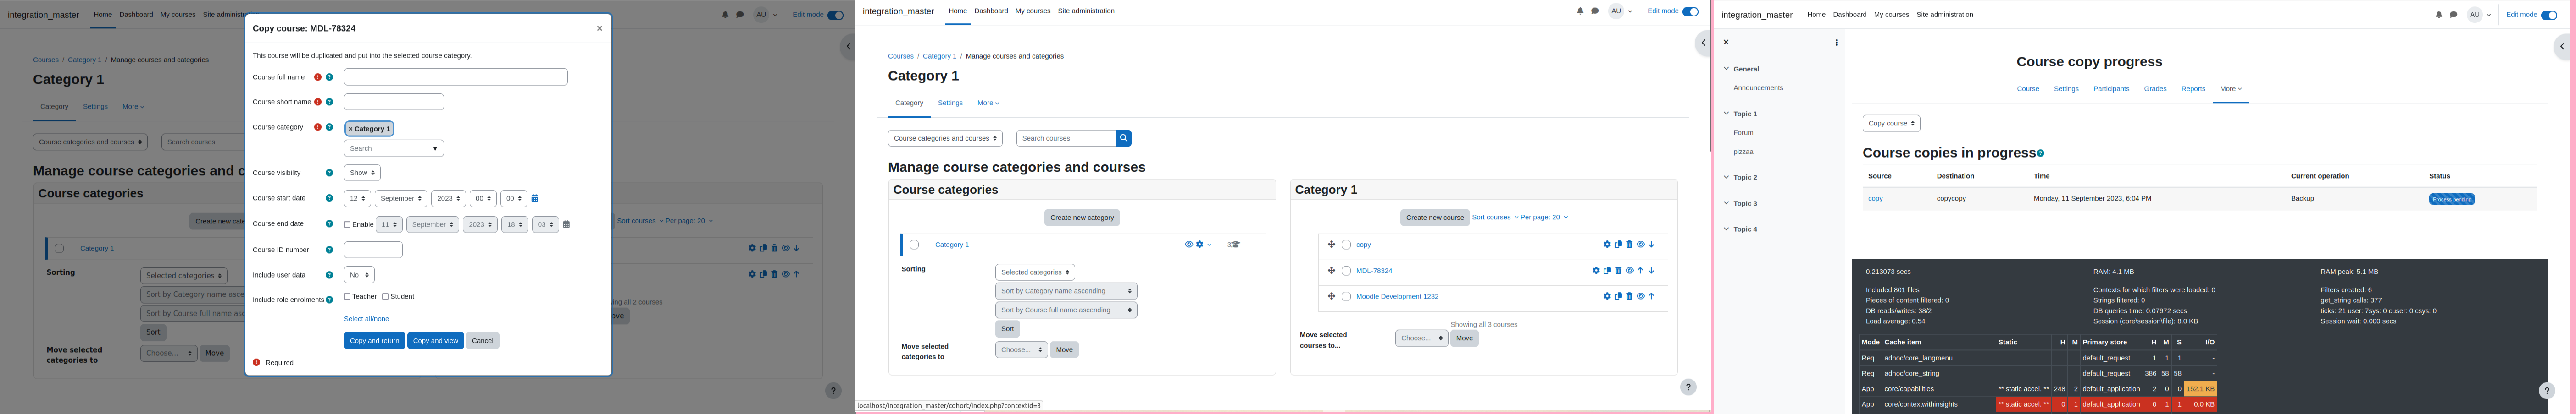Click the blue search magnifier beside Search courses
The height and width of the screenshot is (414, 2576).
point(1124,139)
